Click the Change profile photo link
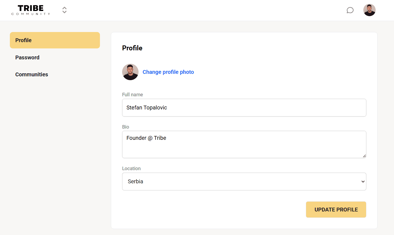Image resolution: width=394 pixels, height=235 pixels. (x=168, y=72)
